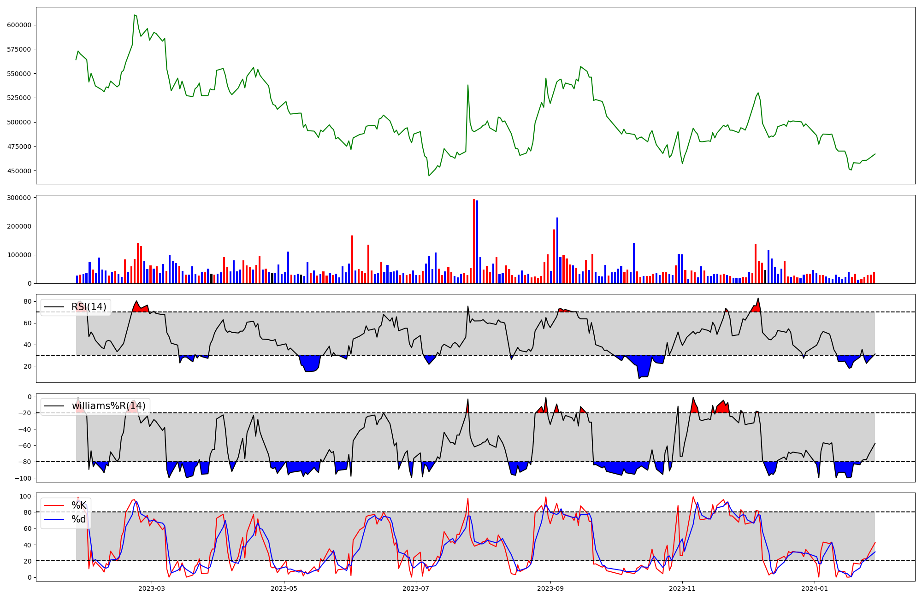922x599 pixels.
Task: Click the 500000 price axis label
Action: (19, 122)
